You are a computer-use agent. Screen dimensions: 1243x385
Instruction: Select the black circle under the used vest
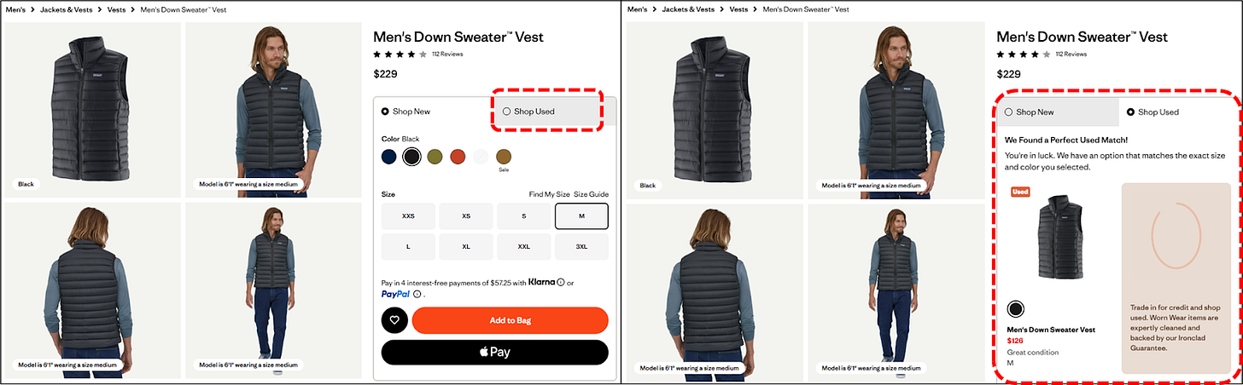(x=1016, y=308)
